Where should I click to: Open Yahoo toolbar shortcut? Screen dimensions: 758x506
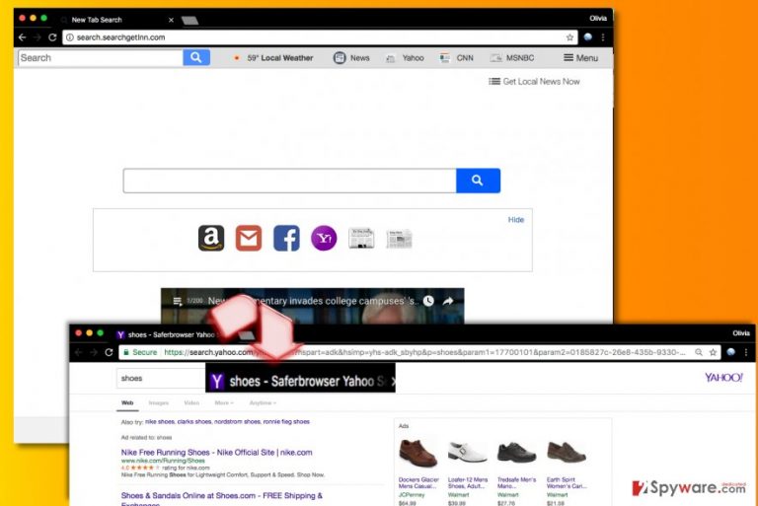[405, 58]
